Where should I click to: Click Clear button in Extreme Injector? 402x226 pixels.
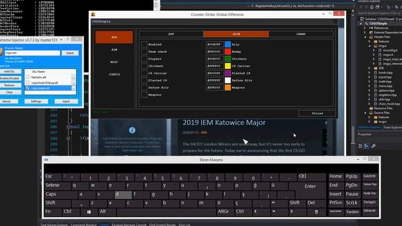coord(9,92)
